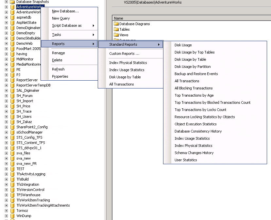Open Top Transactions by Age report

(x=215, y=95)
